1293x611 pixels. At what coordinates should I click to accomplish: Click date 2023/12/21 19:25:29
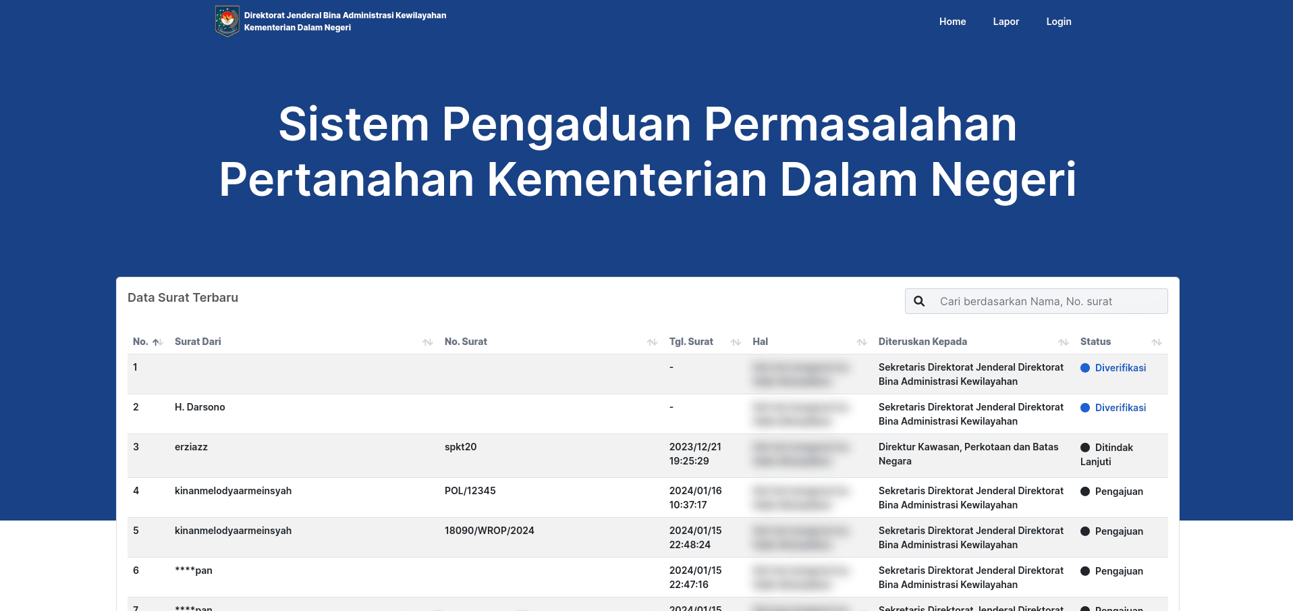pos(695,454)
